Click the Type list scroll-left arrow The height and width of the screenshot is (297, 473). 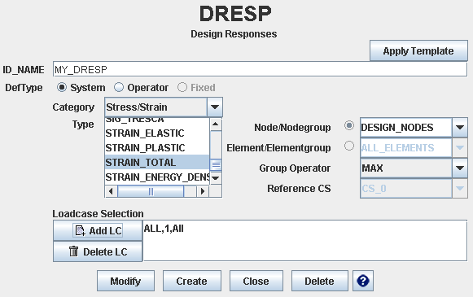[111, 191]
